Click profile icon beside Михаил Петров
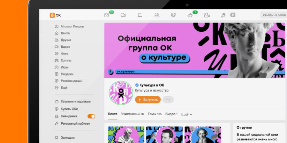 click(x=56, y=26)
